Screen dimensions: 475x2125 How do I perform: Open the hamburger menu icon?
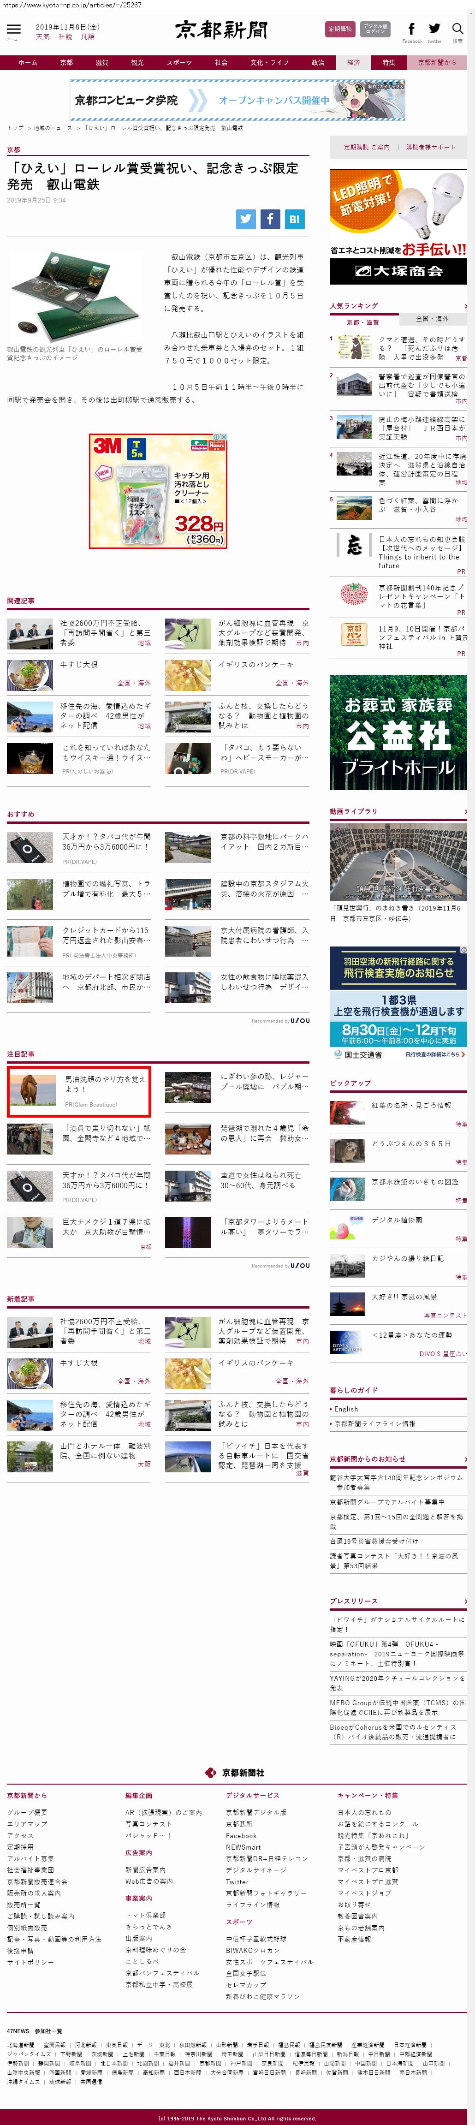click(x=13, y=30)
